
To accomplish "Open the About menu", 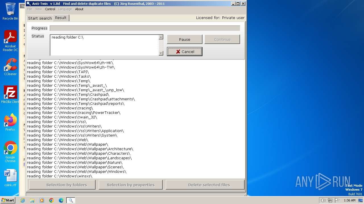I will (79, 9).
